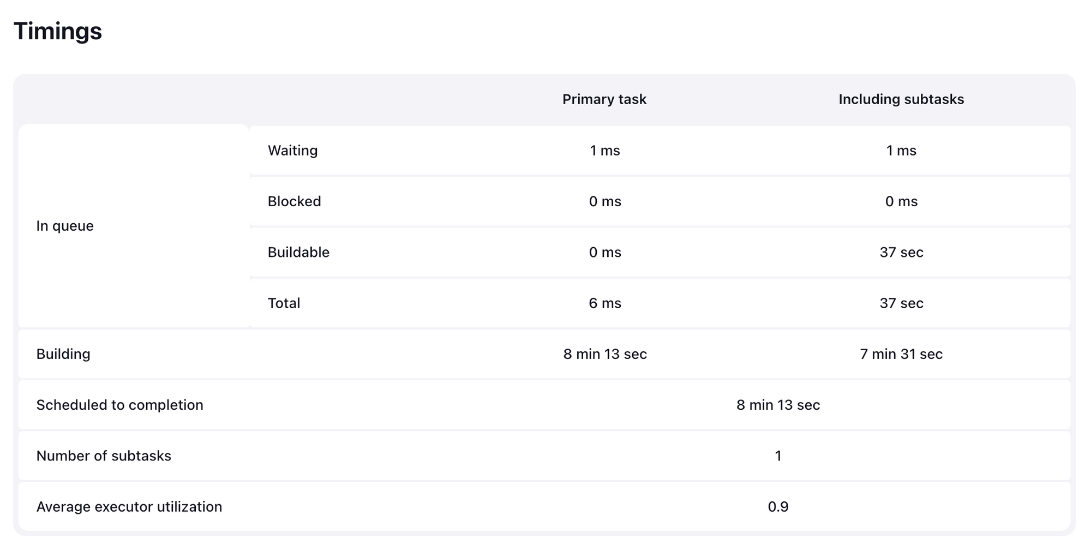Select the Including subtasks column header

901,99
